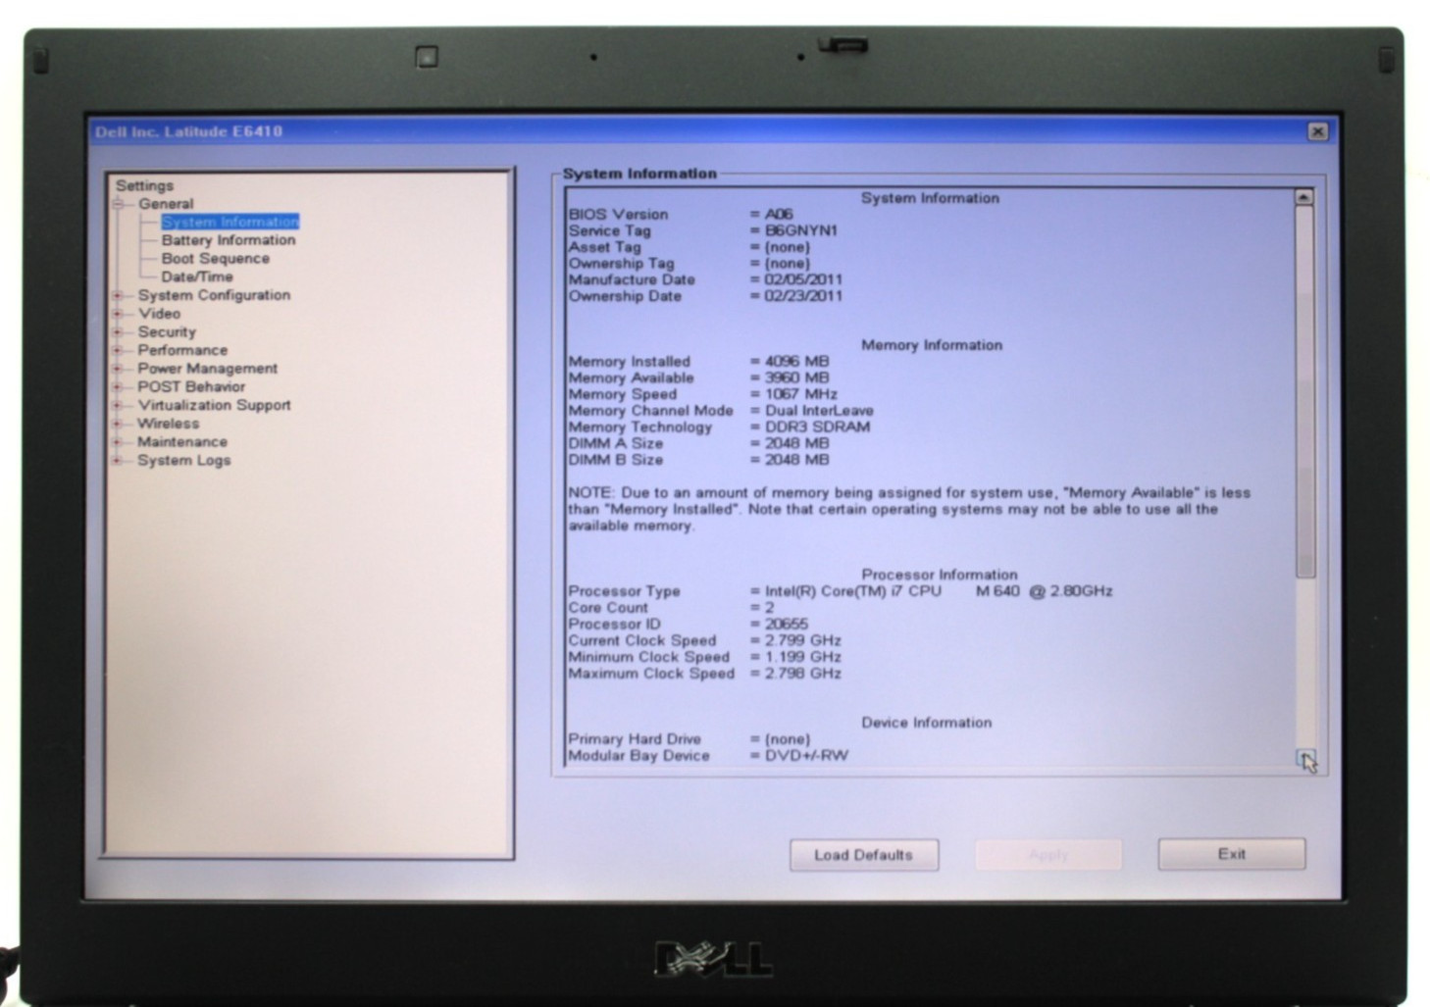This screenshot has height=1007, width=1430.
Task: Select the Security category label
Action: (167, 332)
